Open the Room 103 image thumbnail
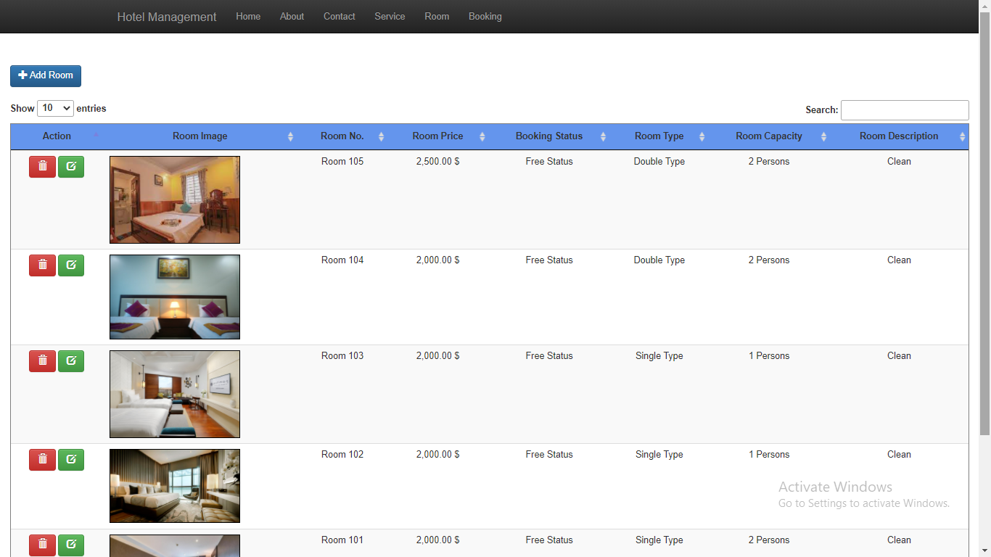 click(174, 394)
